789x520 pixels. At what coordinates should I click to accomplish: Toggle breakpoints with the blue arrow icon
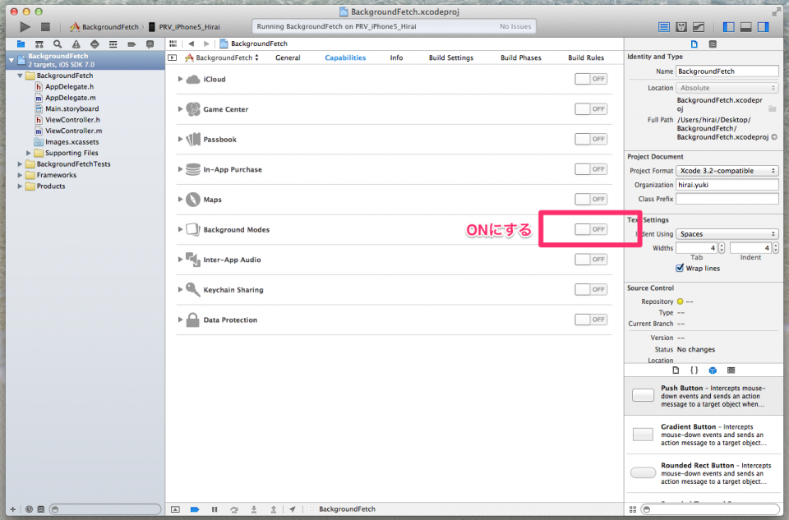pos(195,509)
